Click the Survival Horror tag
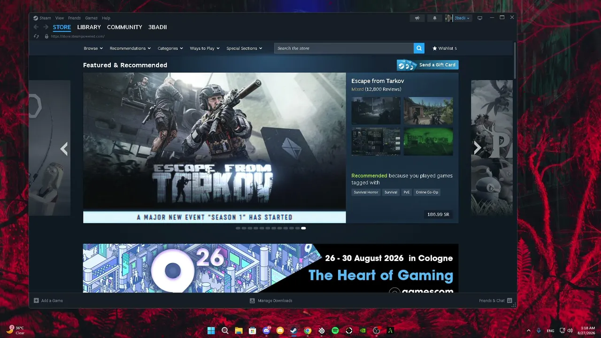601x338 pixels. pyautogui.click(x=366, y=192)
